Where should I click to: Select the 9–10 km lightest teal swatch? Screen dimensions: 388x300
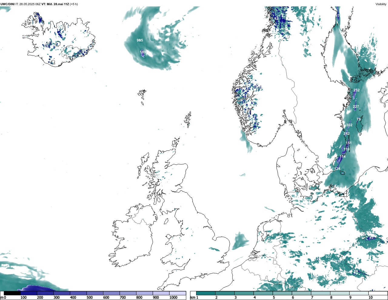[x=359, y=293]
